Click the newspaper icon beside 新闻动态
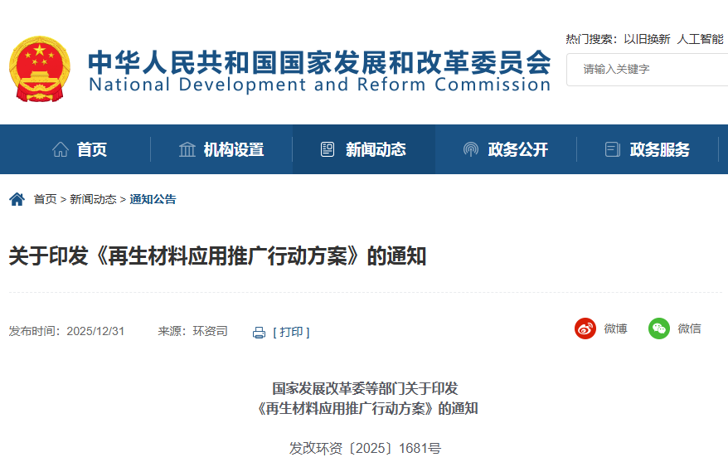Screen dimensions: 728x472 pos(328,149)
